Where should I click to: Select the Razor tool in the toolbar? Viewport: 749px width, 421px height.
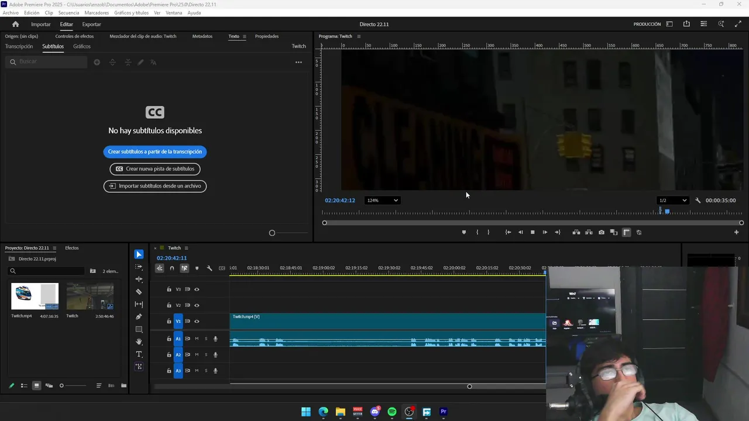(x=139, y=292)
